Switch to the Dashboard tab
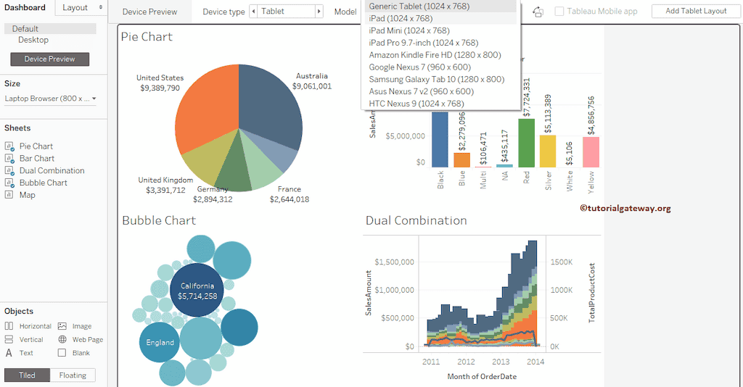 pos(25,7)
